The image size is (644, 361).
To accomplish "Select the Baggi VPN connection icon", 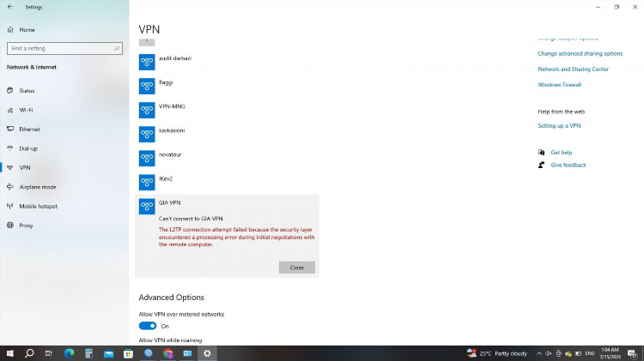I will tap(147, 86).
